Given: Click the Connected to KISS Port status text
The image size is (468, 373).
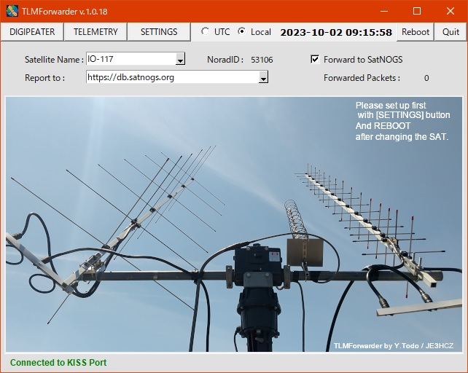Looking at the screenshot, I should coord(58,362).
